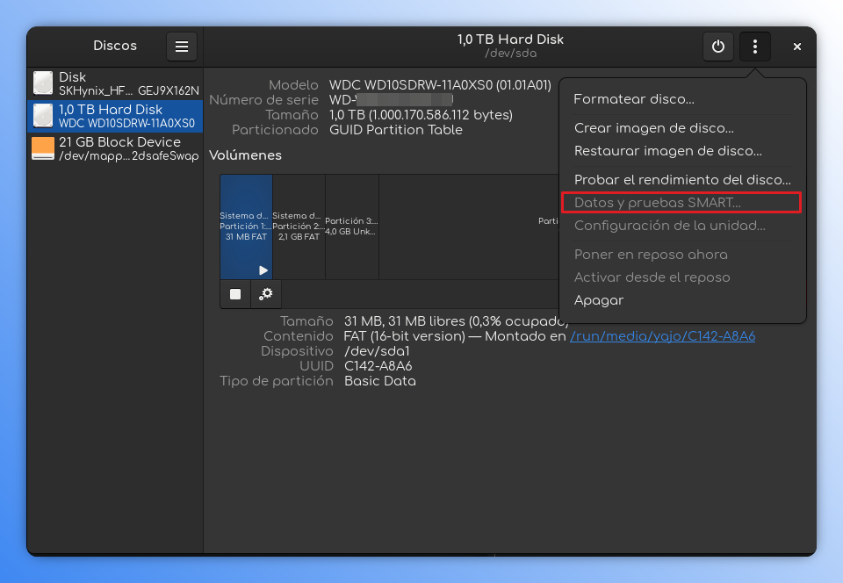Select the 1,0 TB Hard Disk entry
Image resolution: width=843 pixels, height=583 pixels.
pyautogui.click(x=115, y=116)
